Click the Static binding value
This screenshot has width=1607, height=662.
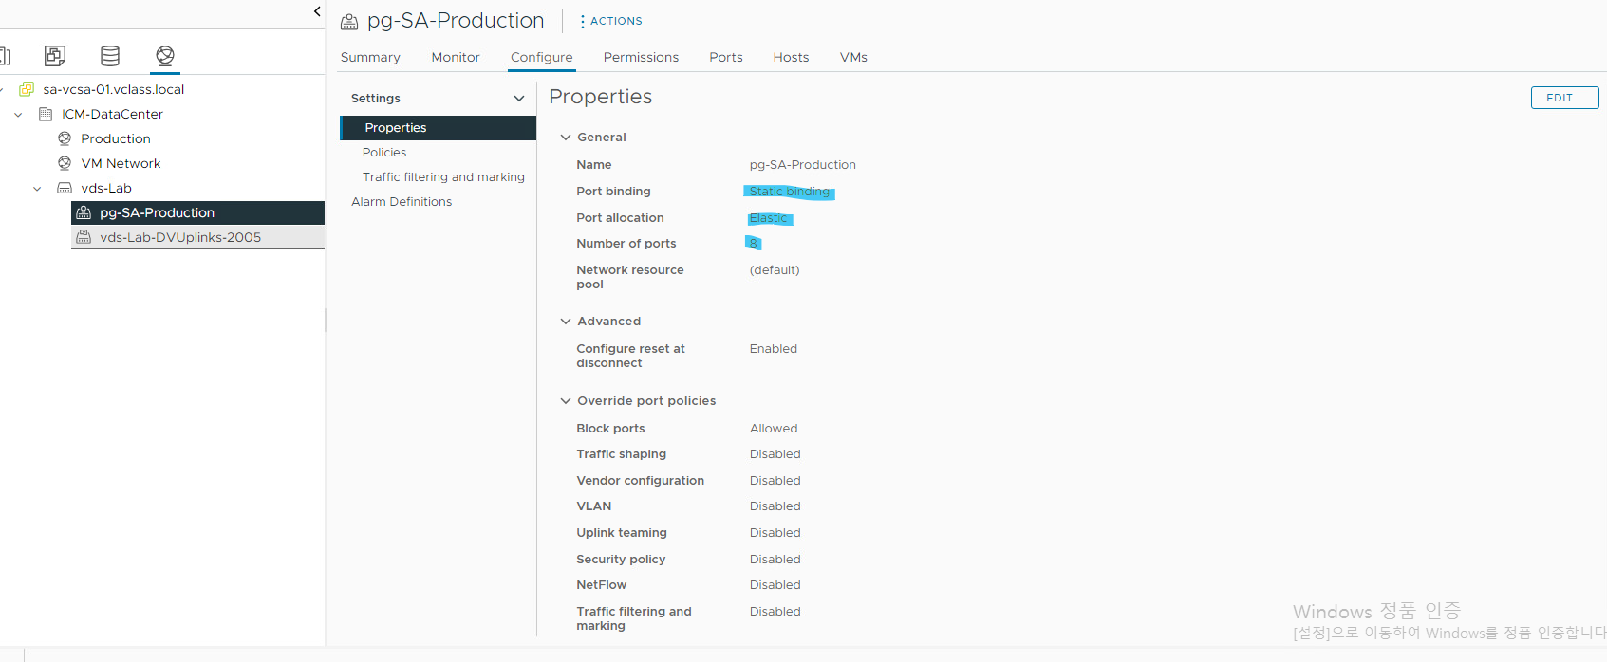[x=790, y=192]
